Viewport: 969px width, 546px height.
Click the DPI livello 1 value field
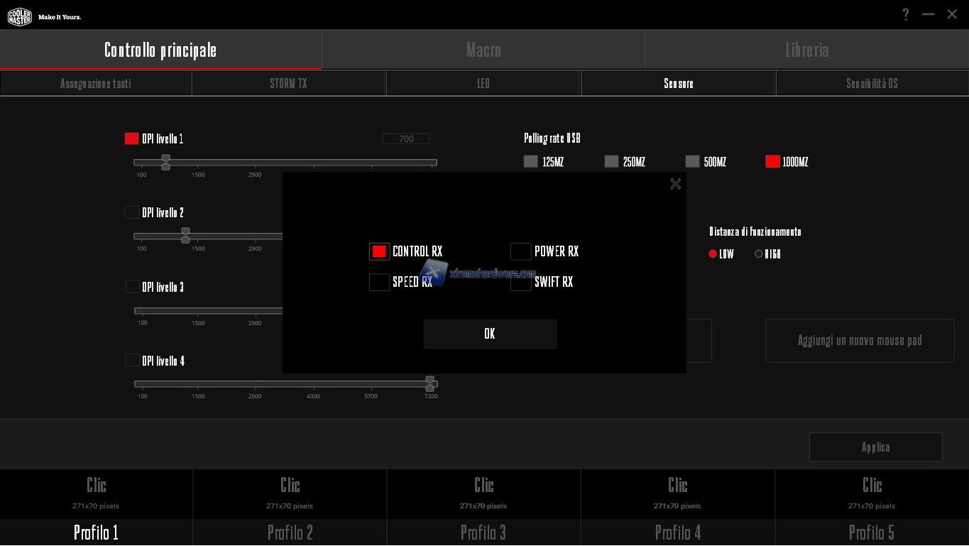pyautogui.click(x=406, y=139)
